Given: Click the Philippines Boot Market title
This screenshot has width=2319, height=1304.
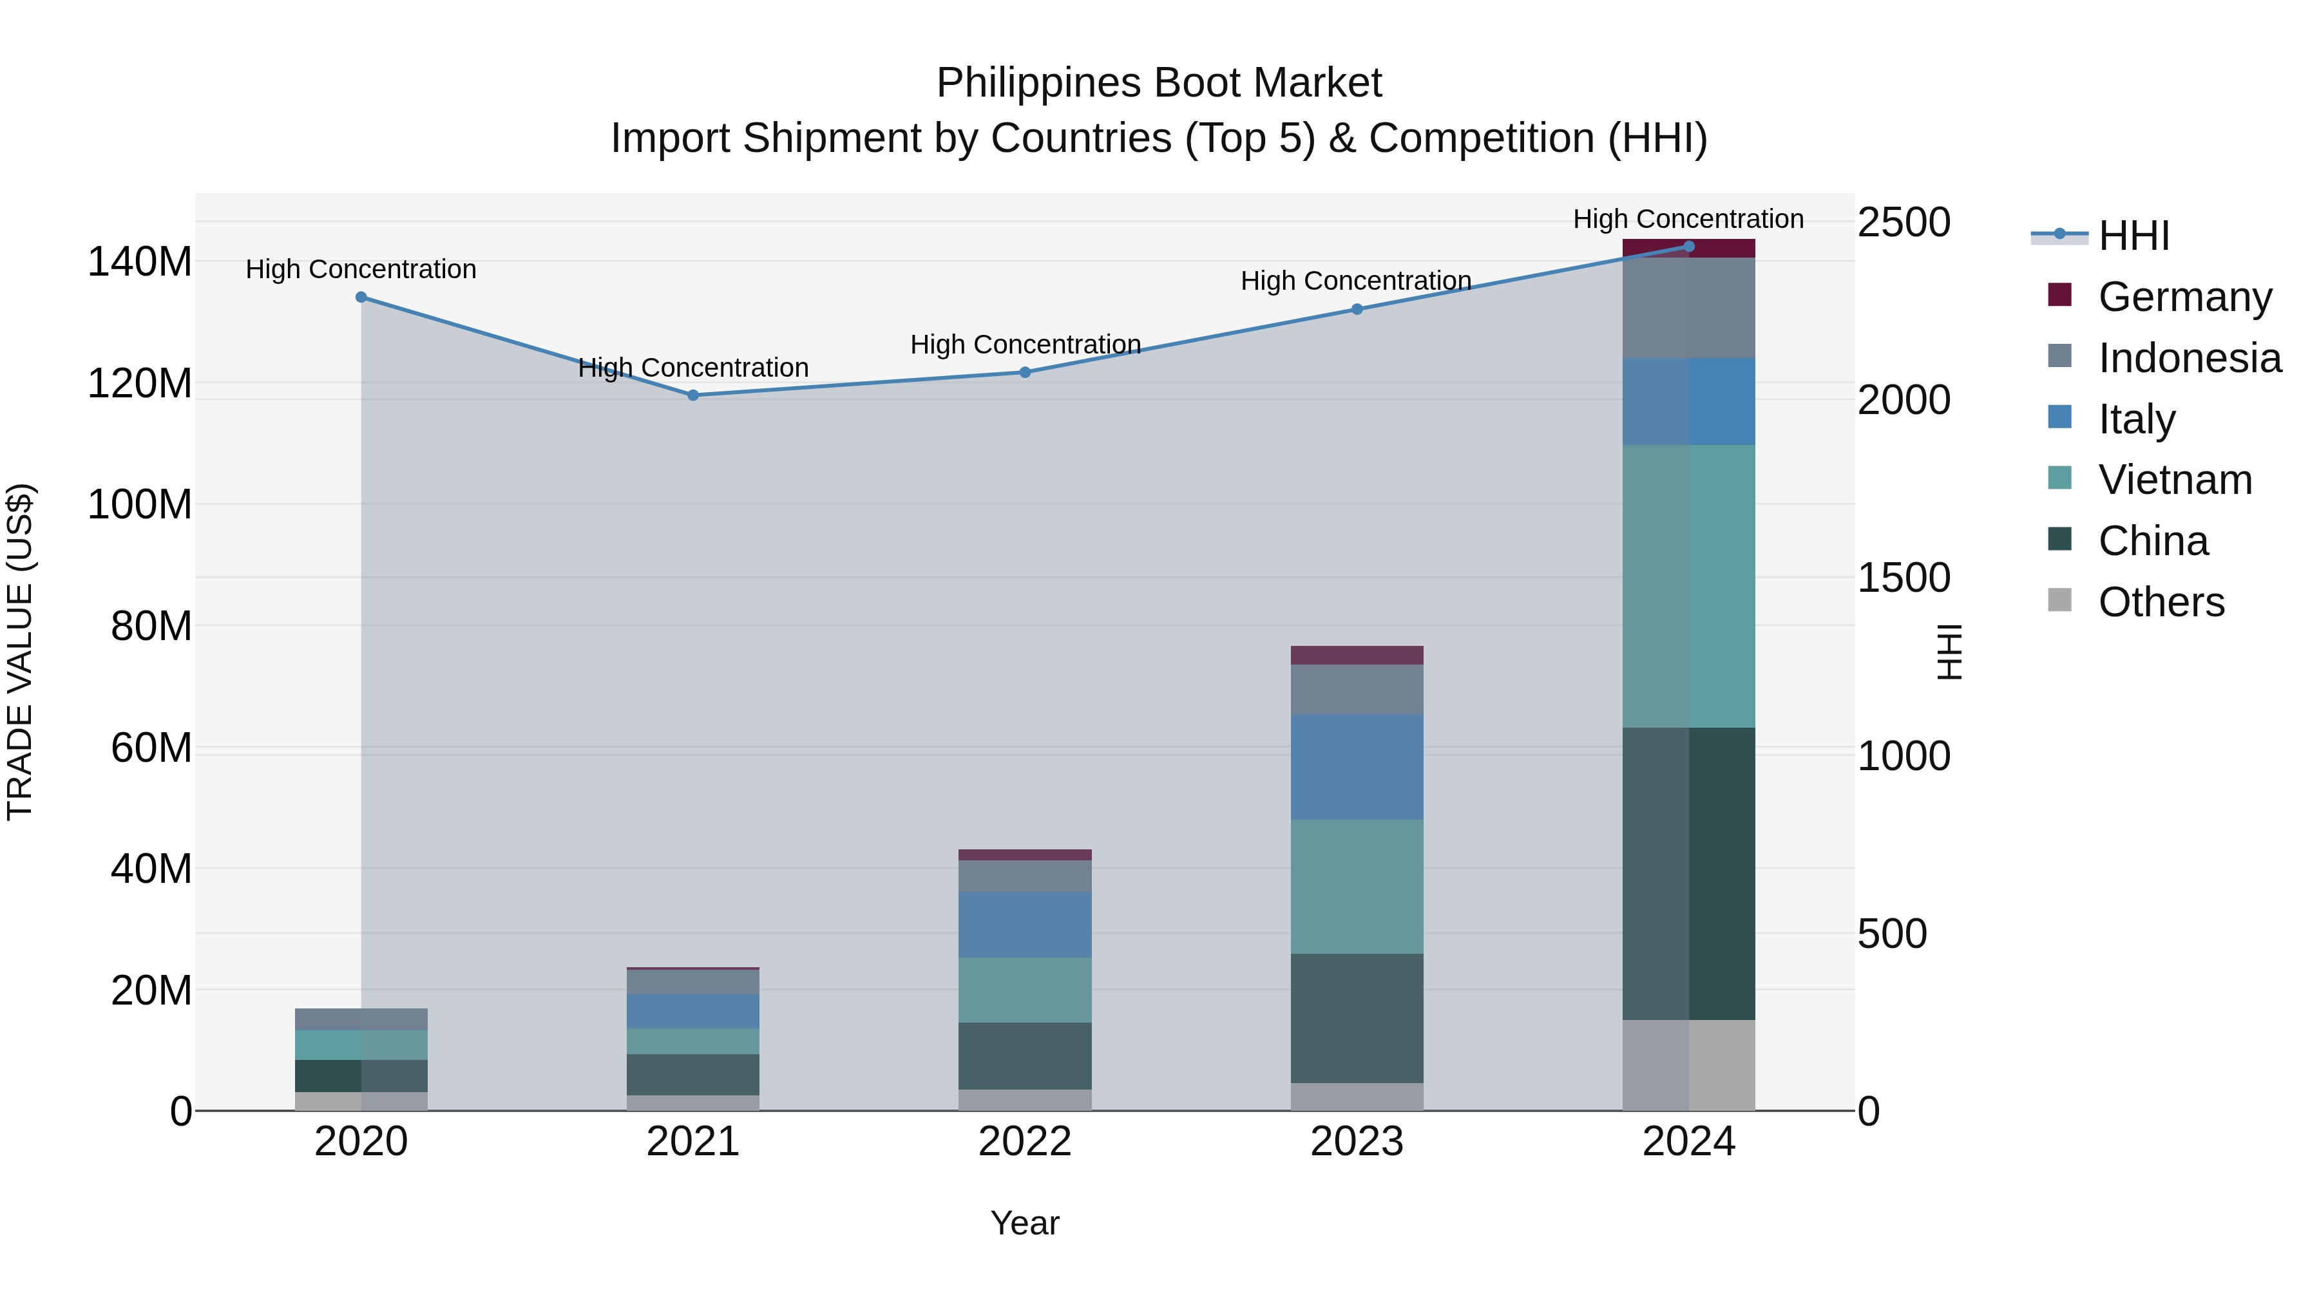Looking at the screenshot, I should 1159,83.
